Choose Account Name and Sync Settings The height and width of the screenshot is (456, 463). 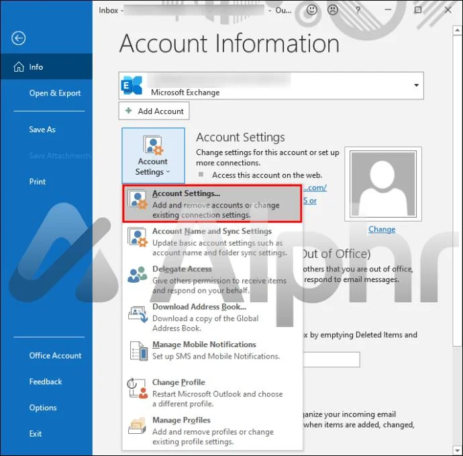[212, 242]
